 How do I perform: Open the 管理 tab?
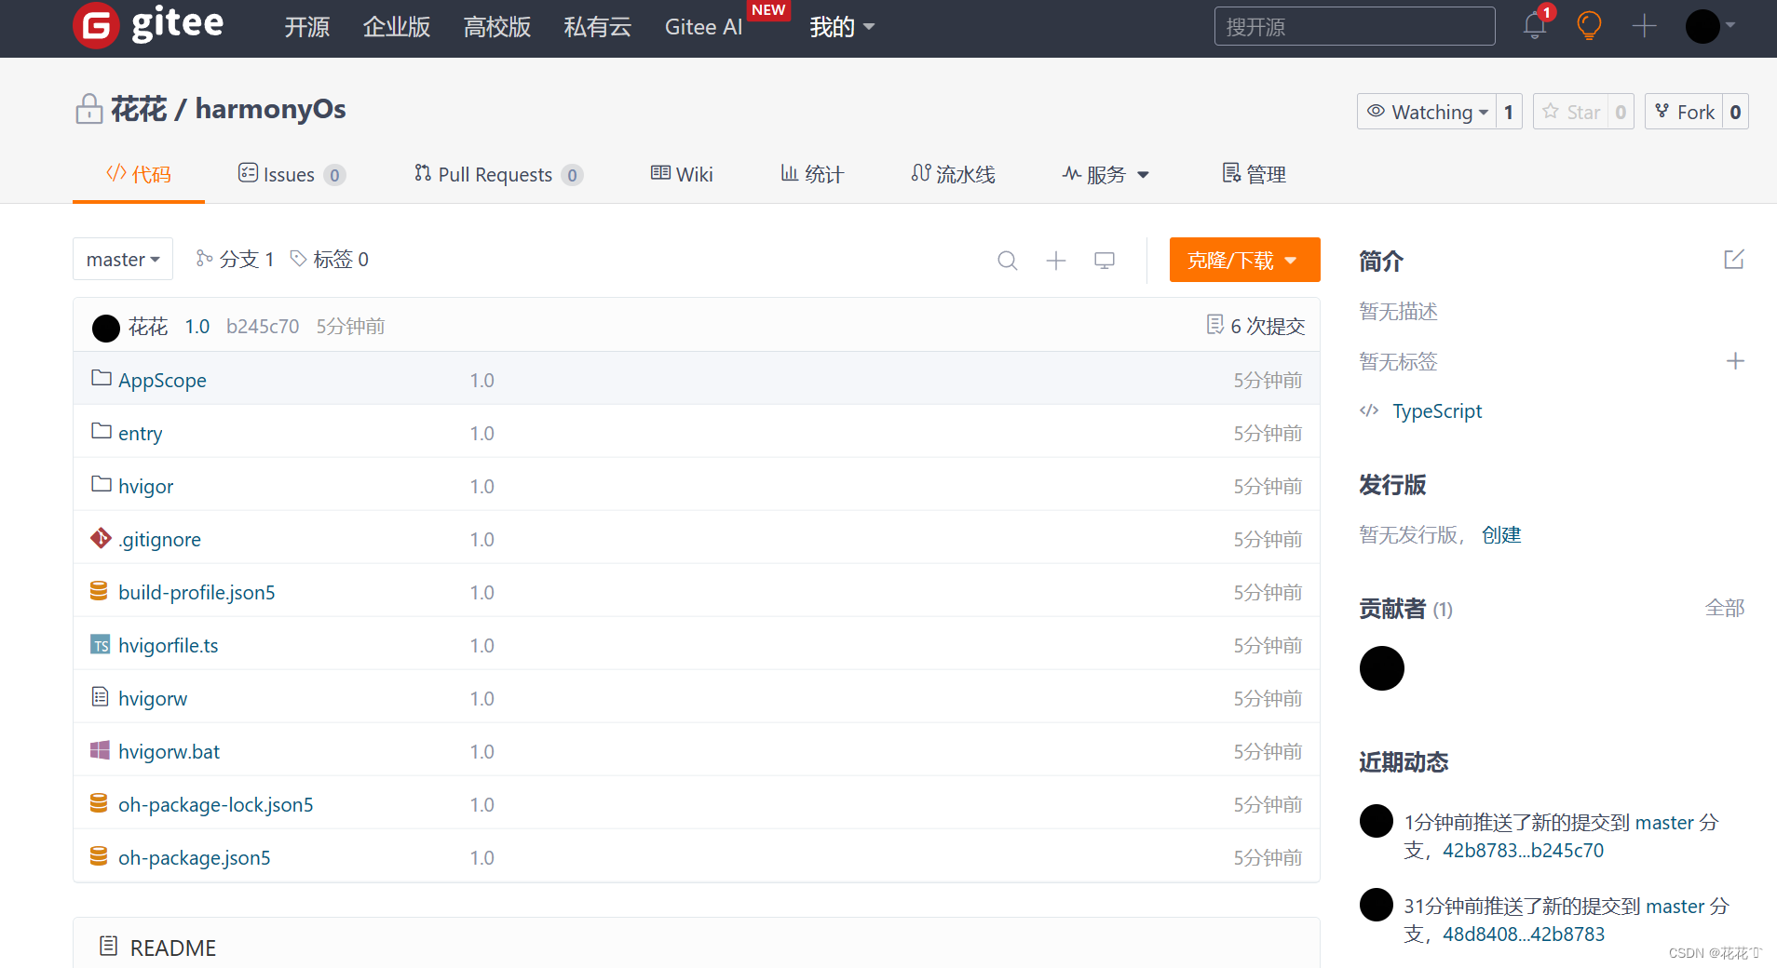click(x=1254, y=174)
